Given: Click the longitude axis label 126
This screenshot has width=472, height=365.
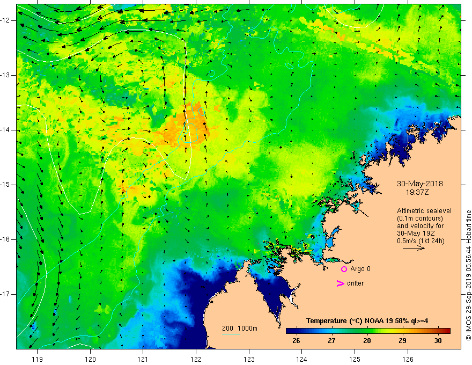Looking at the screenshot, I should (x=408, y=359).
